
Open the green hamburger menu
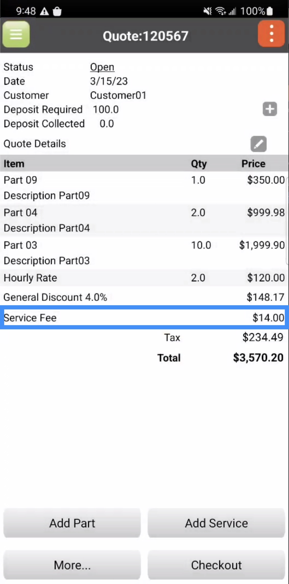pos(16,34)
